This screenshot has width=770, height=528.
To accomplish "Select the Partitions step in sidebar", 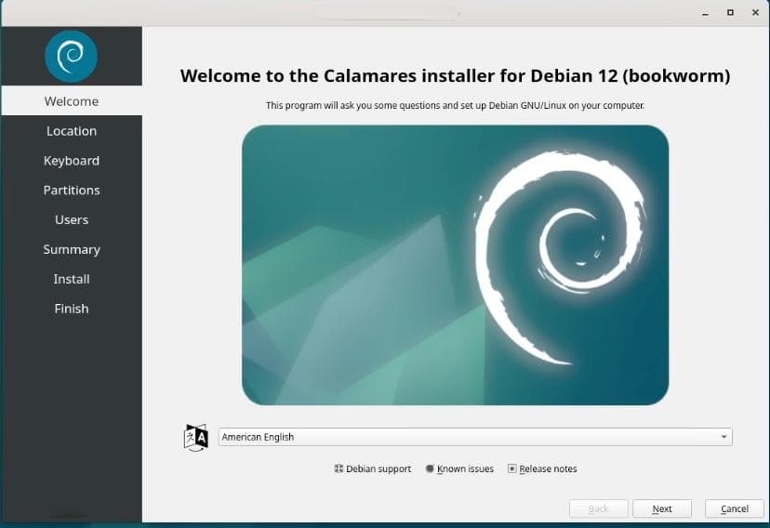I will point(72,190).
